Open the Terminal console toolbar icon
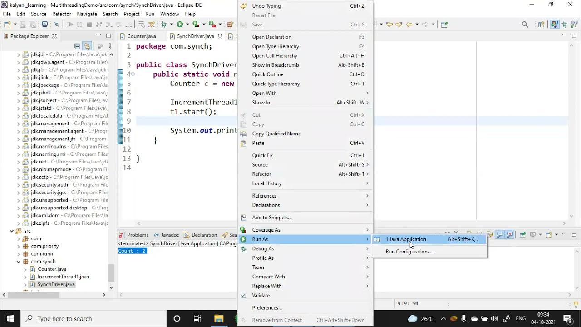The width and height of the screenshot is (581, 327). [45, 25]
